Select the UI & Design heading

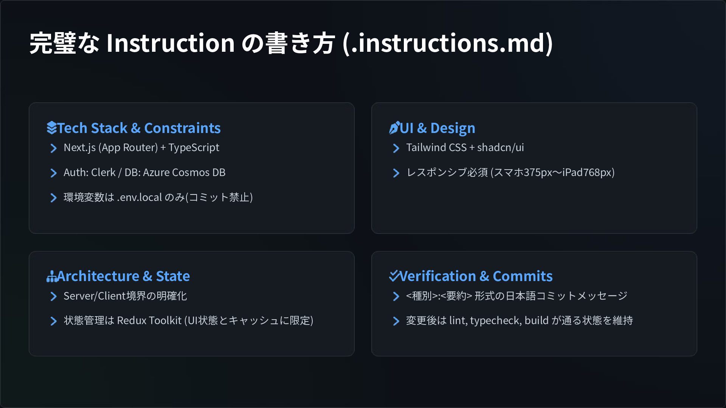pos(437,128)
